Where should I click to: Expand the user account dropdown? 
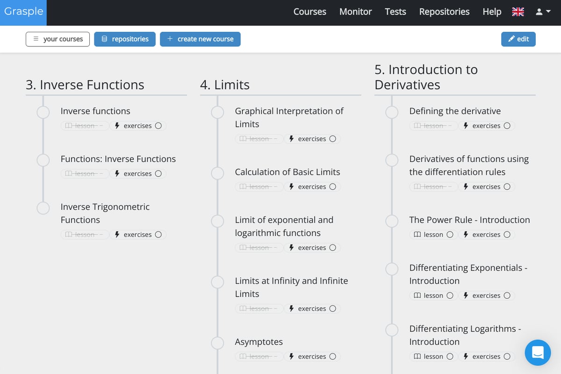click(543, 12)
